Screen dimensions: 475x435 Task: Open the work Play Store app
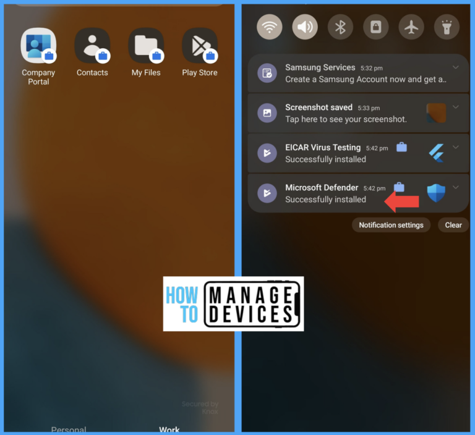pyautogui.click(x=200, y=46)
